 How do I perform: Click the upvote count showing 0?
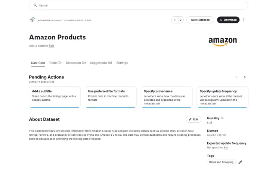180,20
